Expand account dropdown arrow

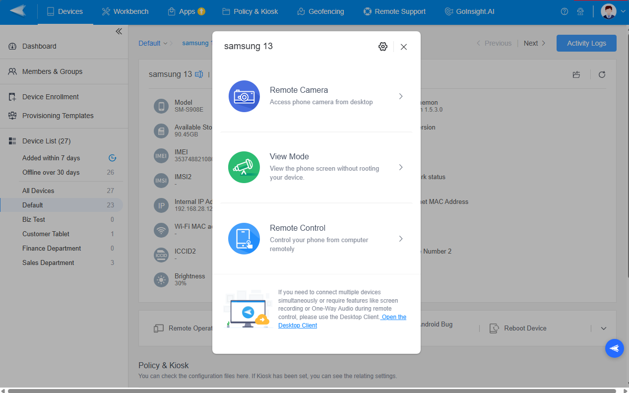623,11
